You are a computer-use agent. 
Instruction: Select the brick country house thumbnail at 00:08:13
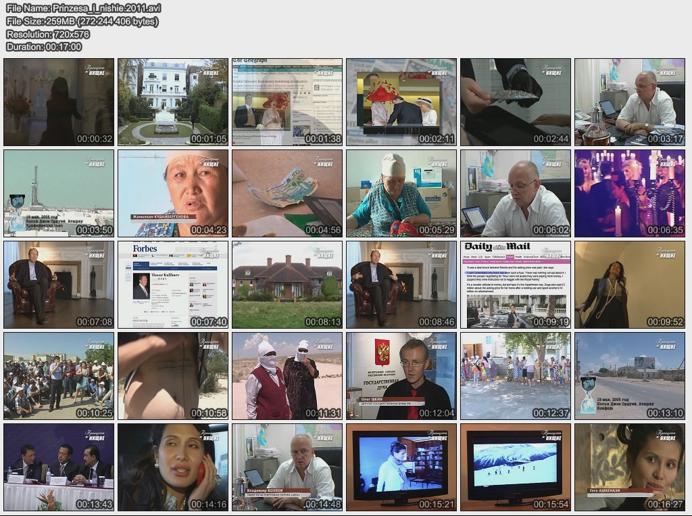click(x=287, y=284)
